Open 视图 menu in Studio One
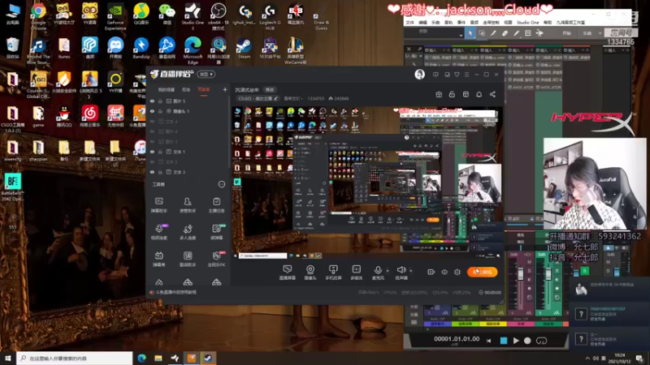Viewport: 650px width, 365px height. tap(508, 23)
